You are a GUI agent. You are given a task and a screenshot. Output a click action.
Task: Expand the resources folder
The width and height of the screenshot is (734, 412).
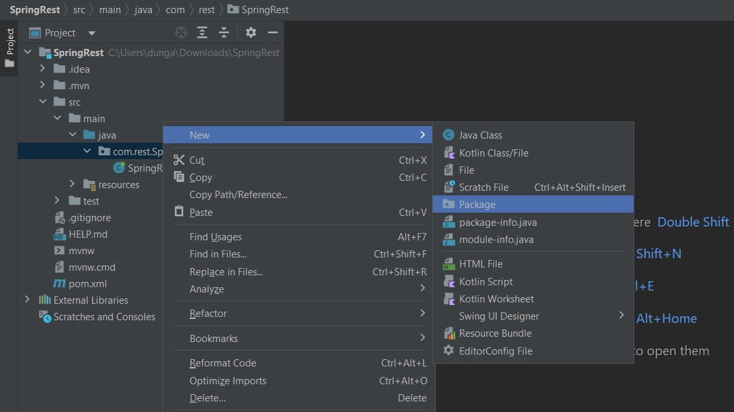point(72,184)
